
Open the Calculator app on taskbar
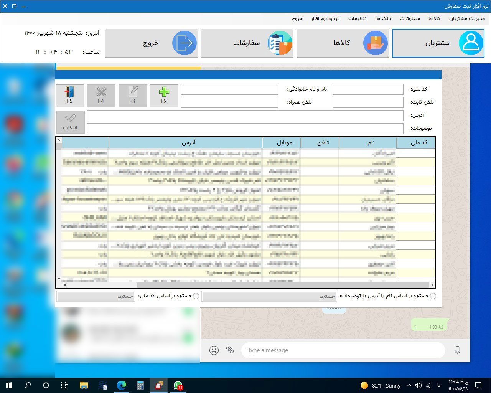tap(140, 385)
